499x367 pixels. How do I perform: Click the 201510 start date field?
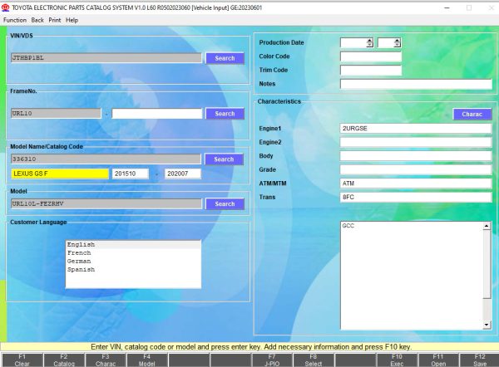[x=131, y=174]
